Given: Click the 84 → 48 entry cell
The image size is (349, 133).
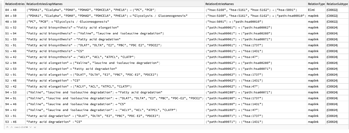Looking at the screenshot, I should [11, 10].
